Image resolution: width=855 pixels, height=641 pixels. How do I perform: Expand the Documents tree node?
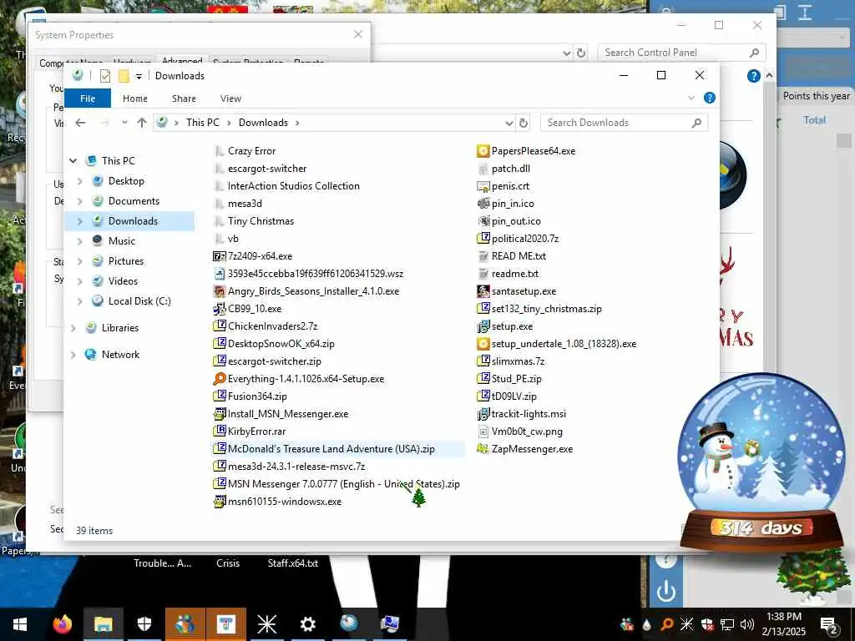coord(80,201)
